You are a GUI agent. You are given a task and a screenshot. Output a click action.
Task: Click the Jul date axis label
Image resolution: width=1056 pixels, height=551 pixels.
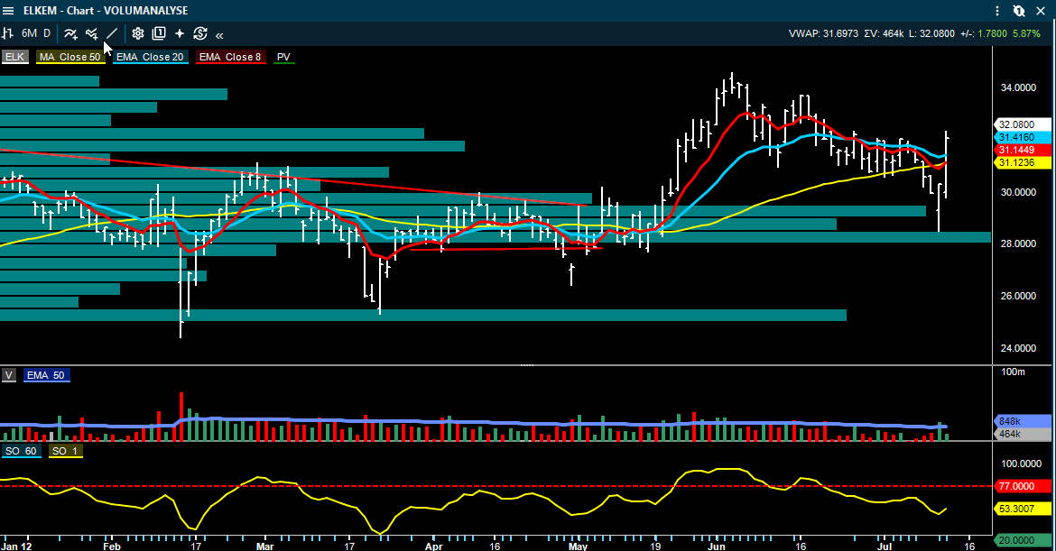click(884, 546)
